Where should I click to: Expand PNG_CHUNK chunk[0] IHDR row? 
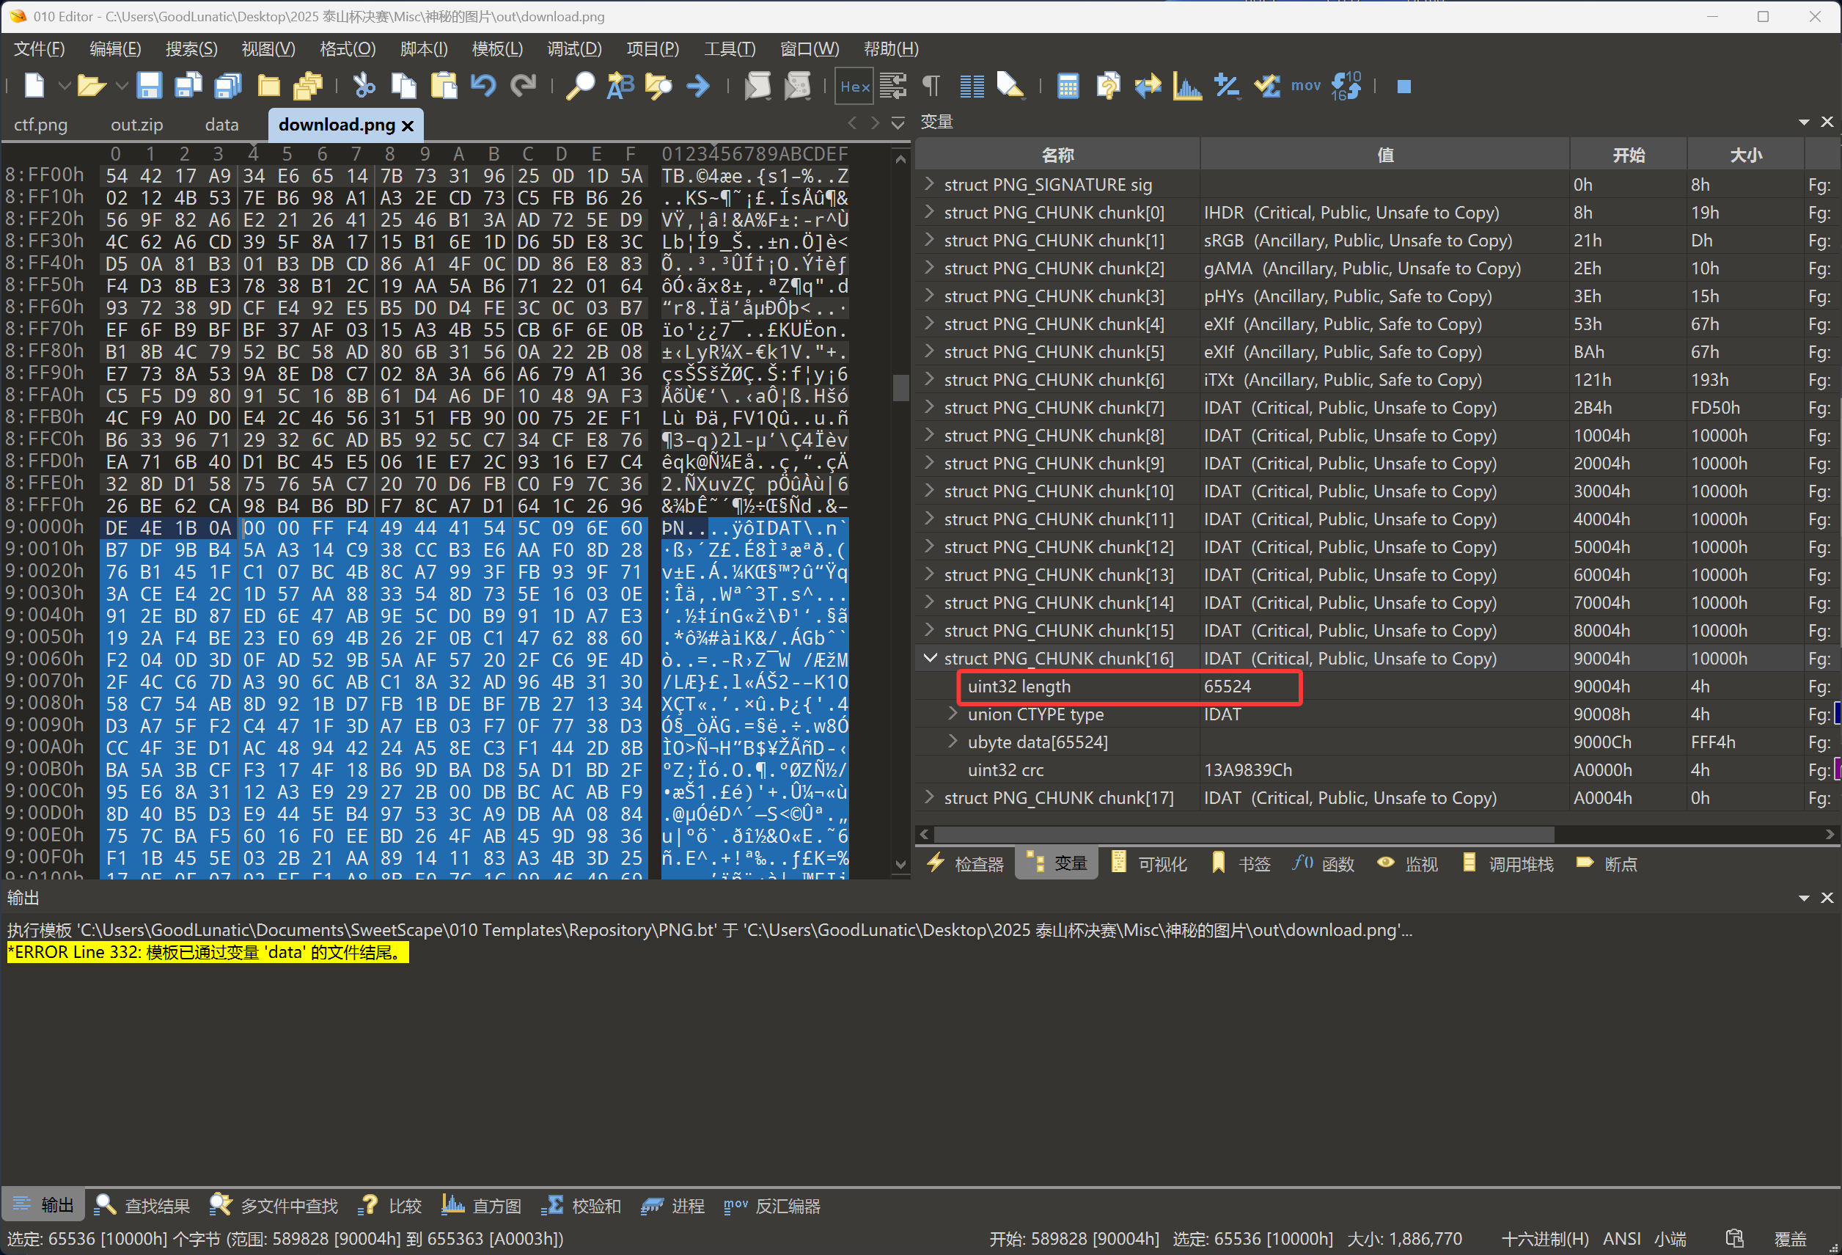[x=929, y=212]
